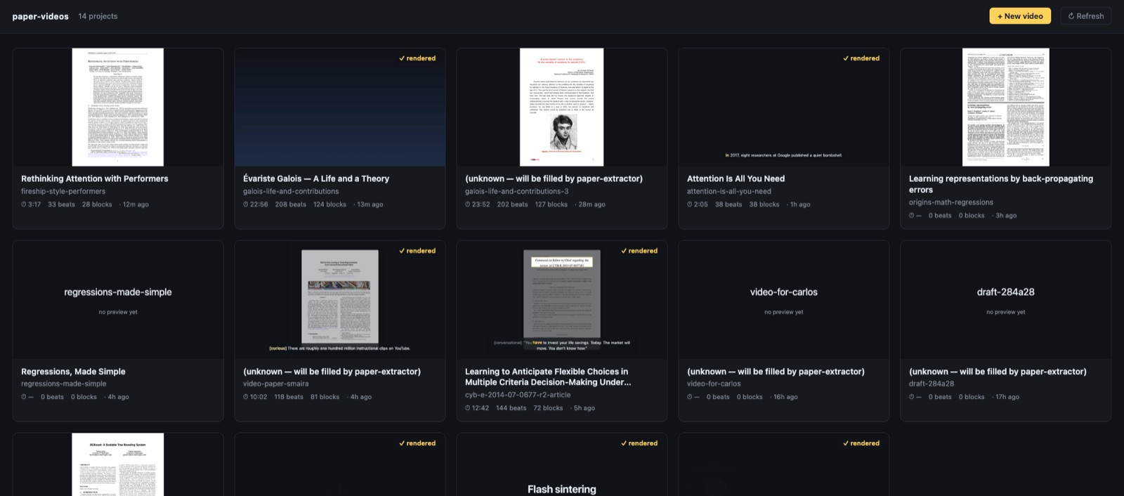Screen dimensions: 1124x496
Task: Select the regressions-made-simple preview placeholder
Action: (x=118, y=300)
